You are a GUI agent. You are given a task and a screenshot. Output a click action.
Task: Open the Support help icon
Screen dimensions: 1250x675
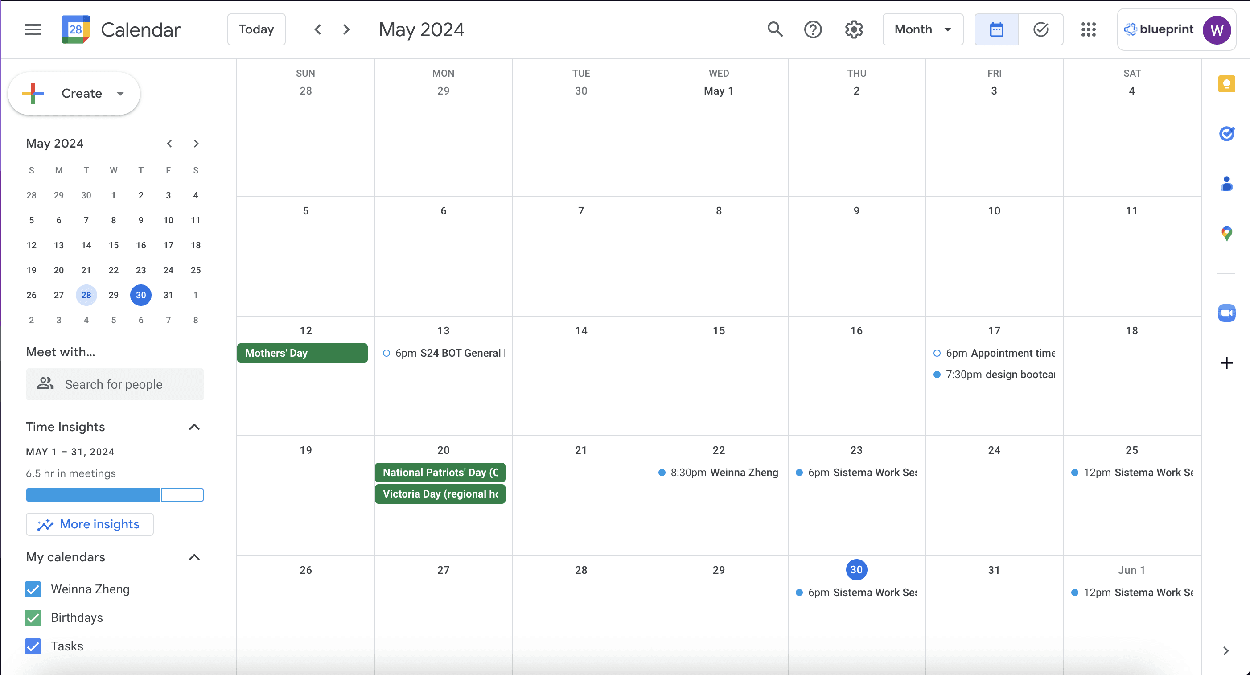[x=813, y=29]
